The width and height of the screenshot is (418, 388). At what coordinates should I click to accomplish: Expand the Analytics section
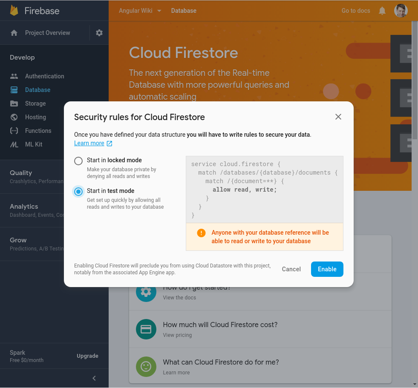[x=24, y=207]
